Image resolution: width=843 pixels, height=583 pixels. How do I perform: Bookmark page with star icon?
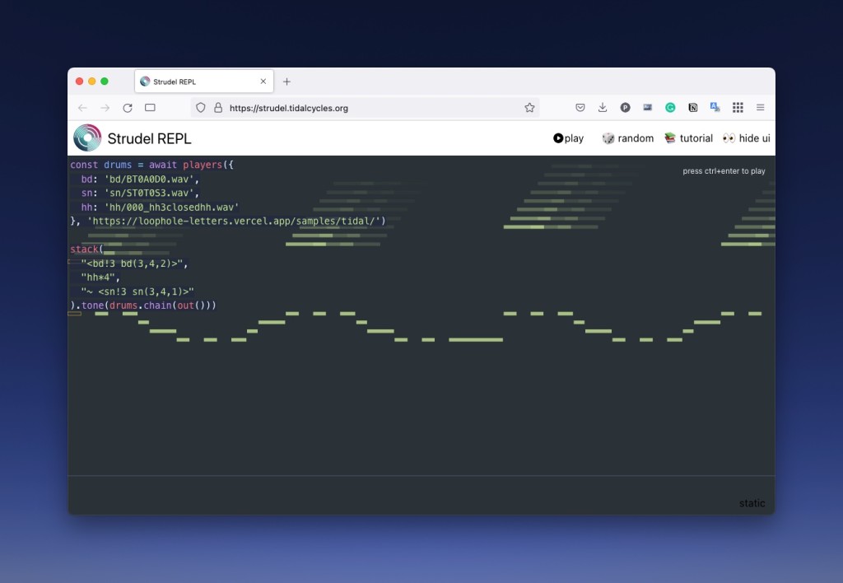(529, 108)
